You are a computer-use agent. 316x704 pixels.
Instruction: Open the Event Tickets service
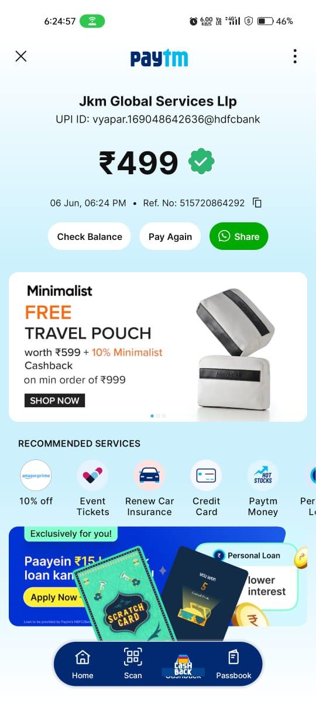(92, 475)
